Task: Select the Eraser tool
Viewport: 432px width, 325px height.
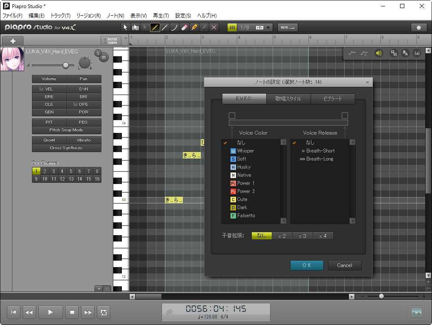Action: pos(184,28)
